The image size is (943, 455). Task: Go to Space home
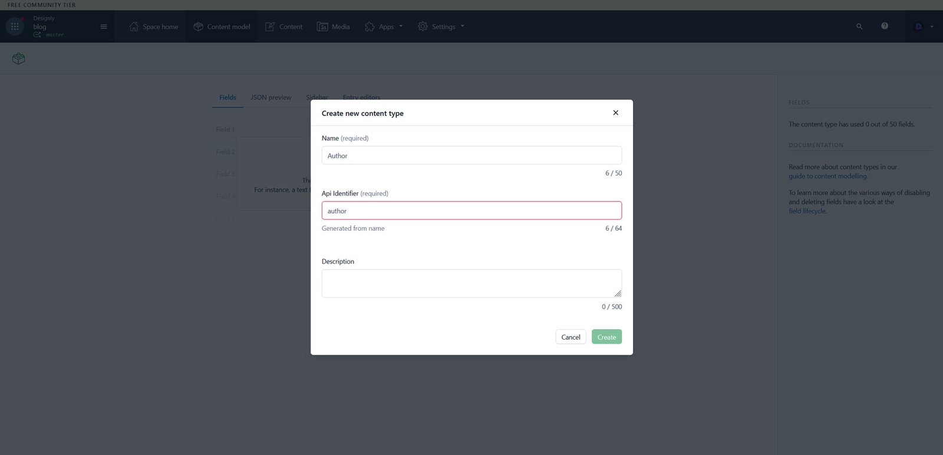[x=153, y=26]
